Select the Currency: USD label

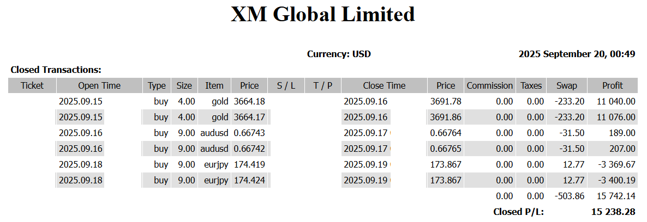[x=339, y=54]
